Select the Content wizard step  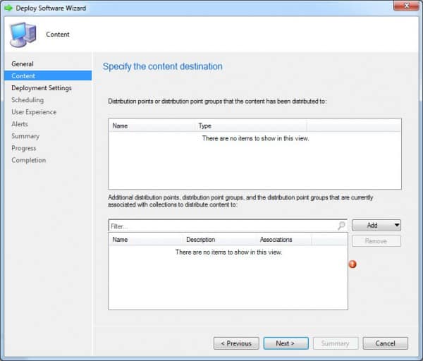[x=23, y=76]
